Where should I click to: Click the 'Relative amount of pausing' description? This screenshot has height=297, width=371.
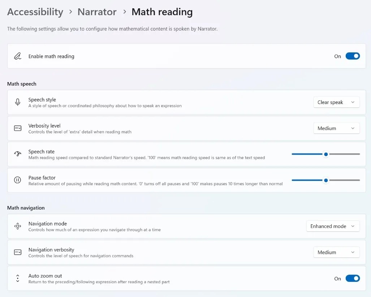(155, 184)
